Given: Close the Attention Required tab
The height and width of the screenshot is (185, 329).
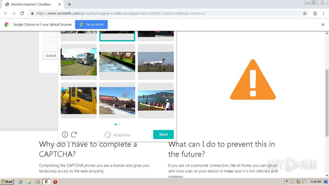Looking at the screenshot, I should point(60,4).
